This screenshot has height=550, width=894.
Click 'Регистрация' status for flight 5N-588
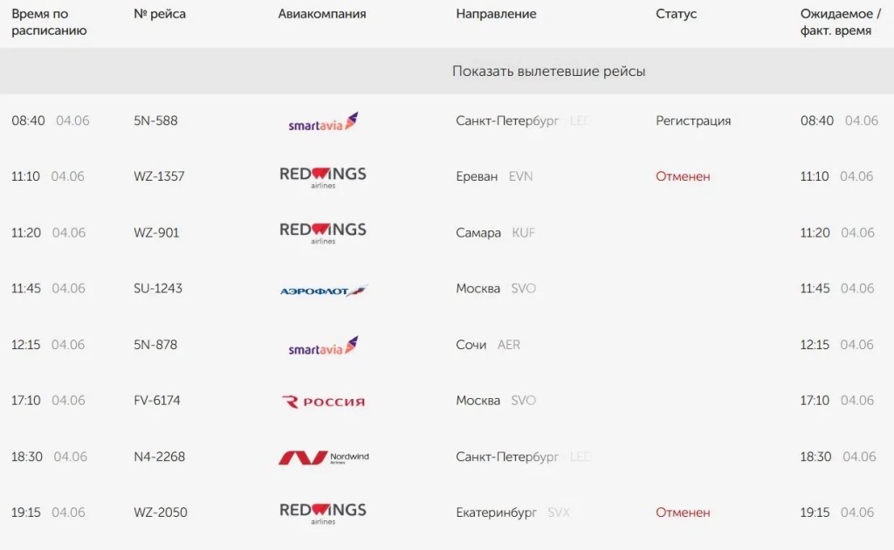pyautogui.click(x=693, y=120)
